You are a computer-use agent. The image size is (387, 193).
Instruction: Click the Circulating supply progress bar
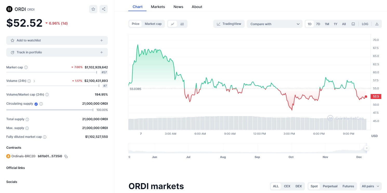click(x=50, y=110)
